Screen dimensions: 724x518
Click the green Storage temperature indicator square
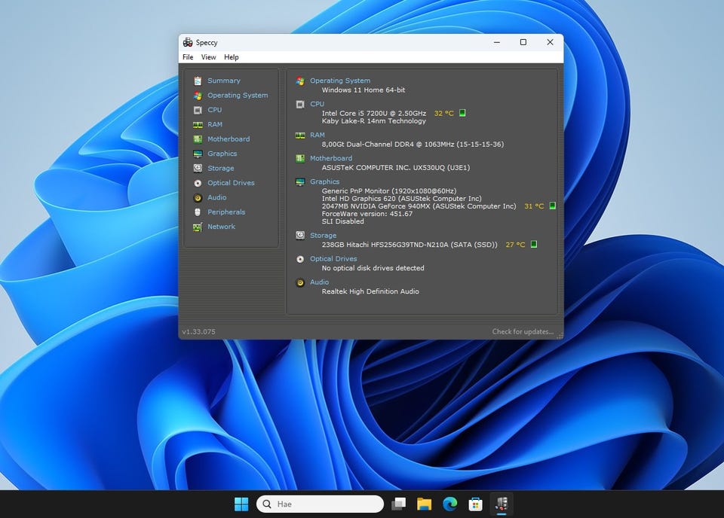[x=534, y=244]
